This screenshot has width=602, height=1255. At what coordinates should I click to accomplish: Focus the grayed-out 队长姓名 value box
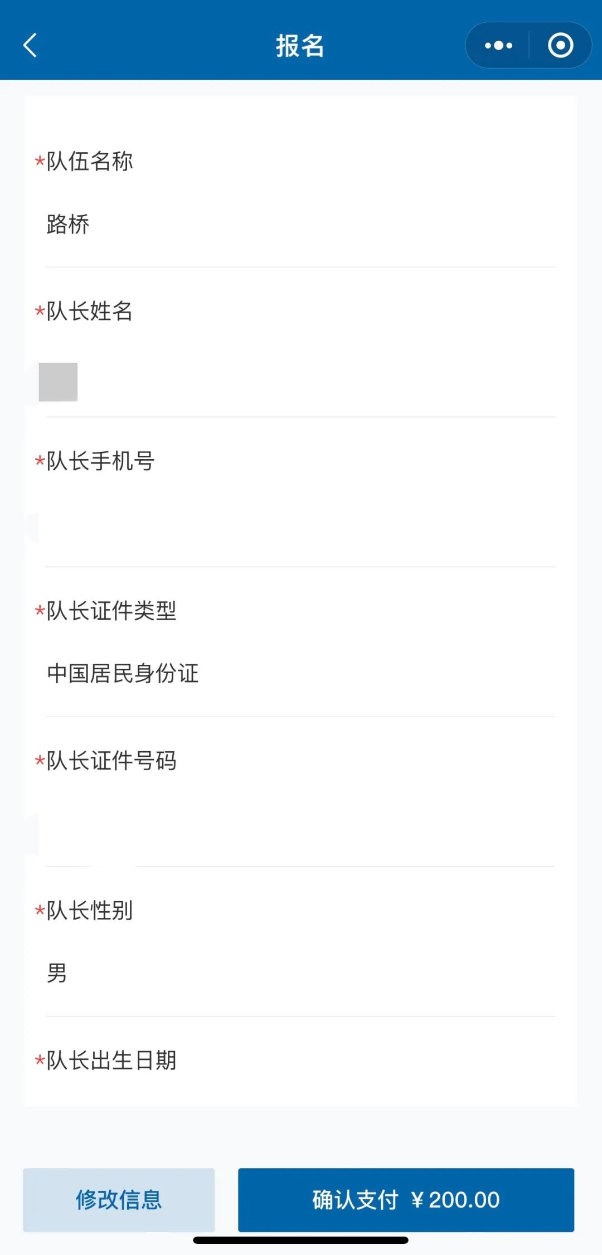[58, 382]
